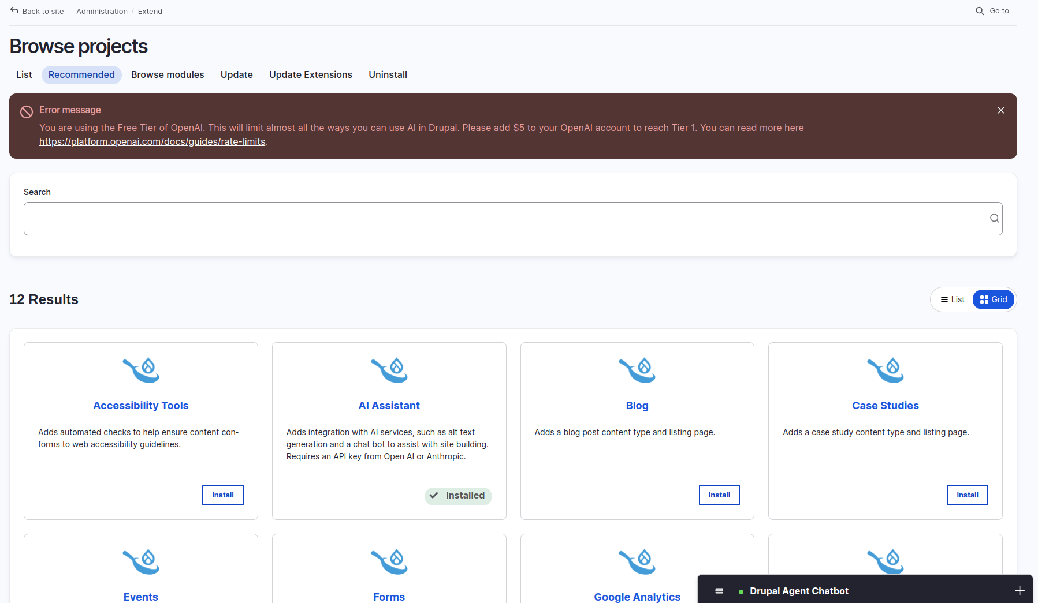Open the List tab
The image size is (1038, 603).
click(x=24, y=75)
